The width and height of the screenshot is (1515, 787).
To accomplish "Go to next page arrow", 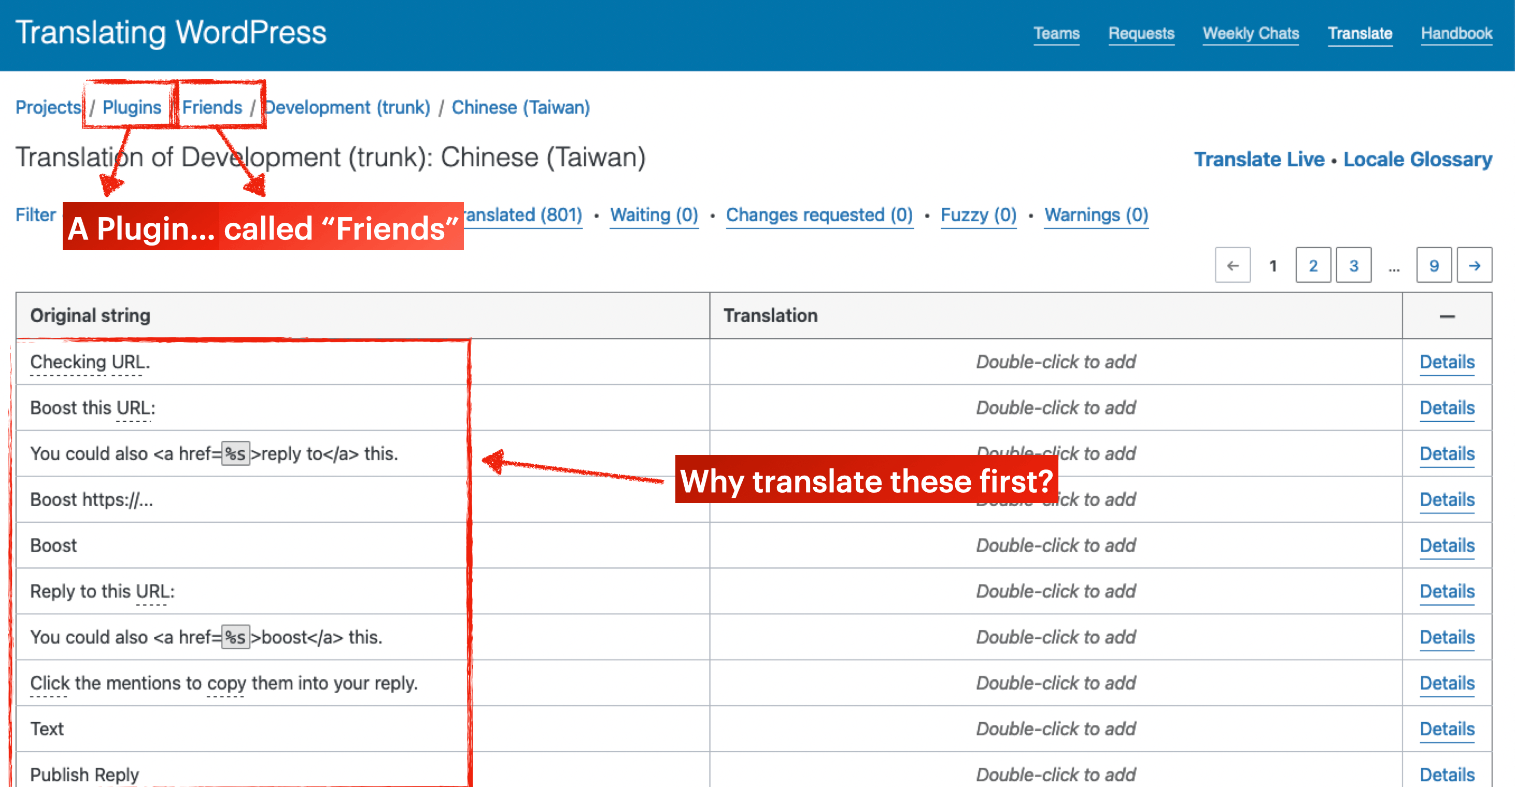I will click(1474, 266).
